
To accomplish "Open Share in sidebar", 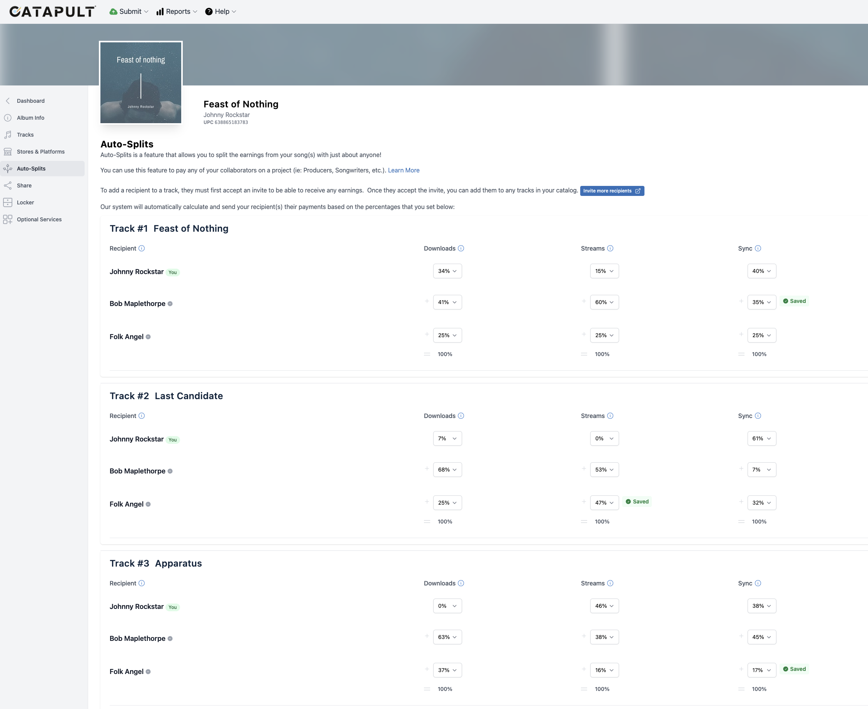I will click(42, 186).
